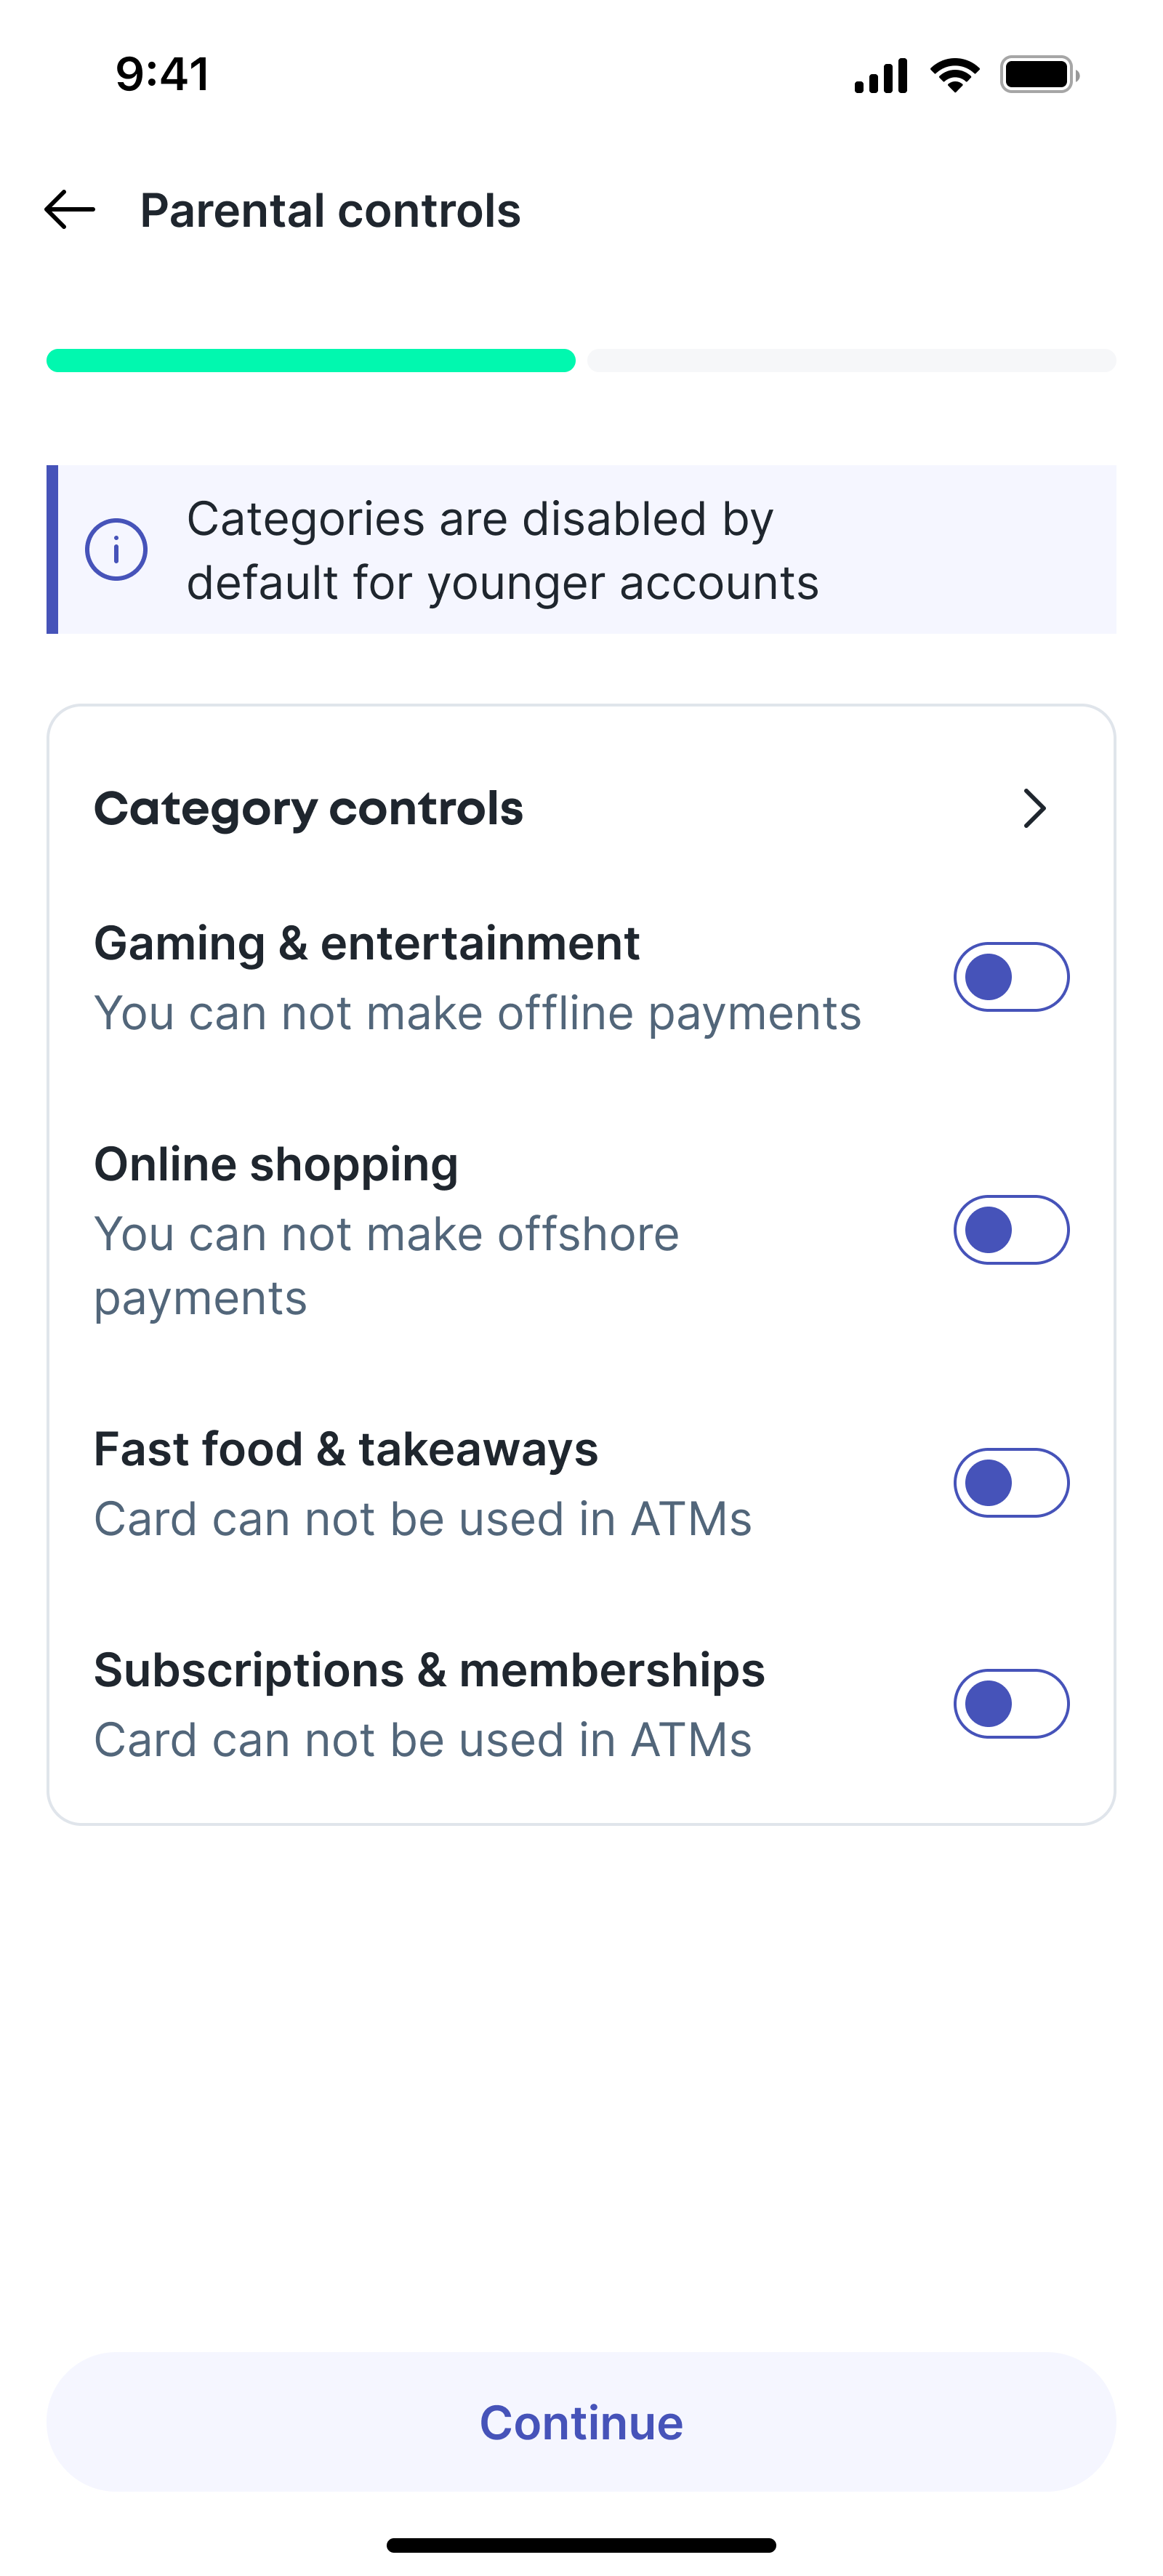Tap the 9:41 clock in status bar

(163, 75)
